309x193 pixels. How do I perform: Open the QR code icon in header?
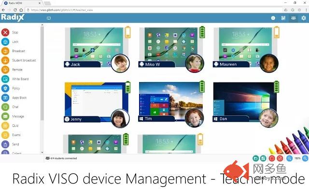pyautogui.click(x=283, y=18)
